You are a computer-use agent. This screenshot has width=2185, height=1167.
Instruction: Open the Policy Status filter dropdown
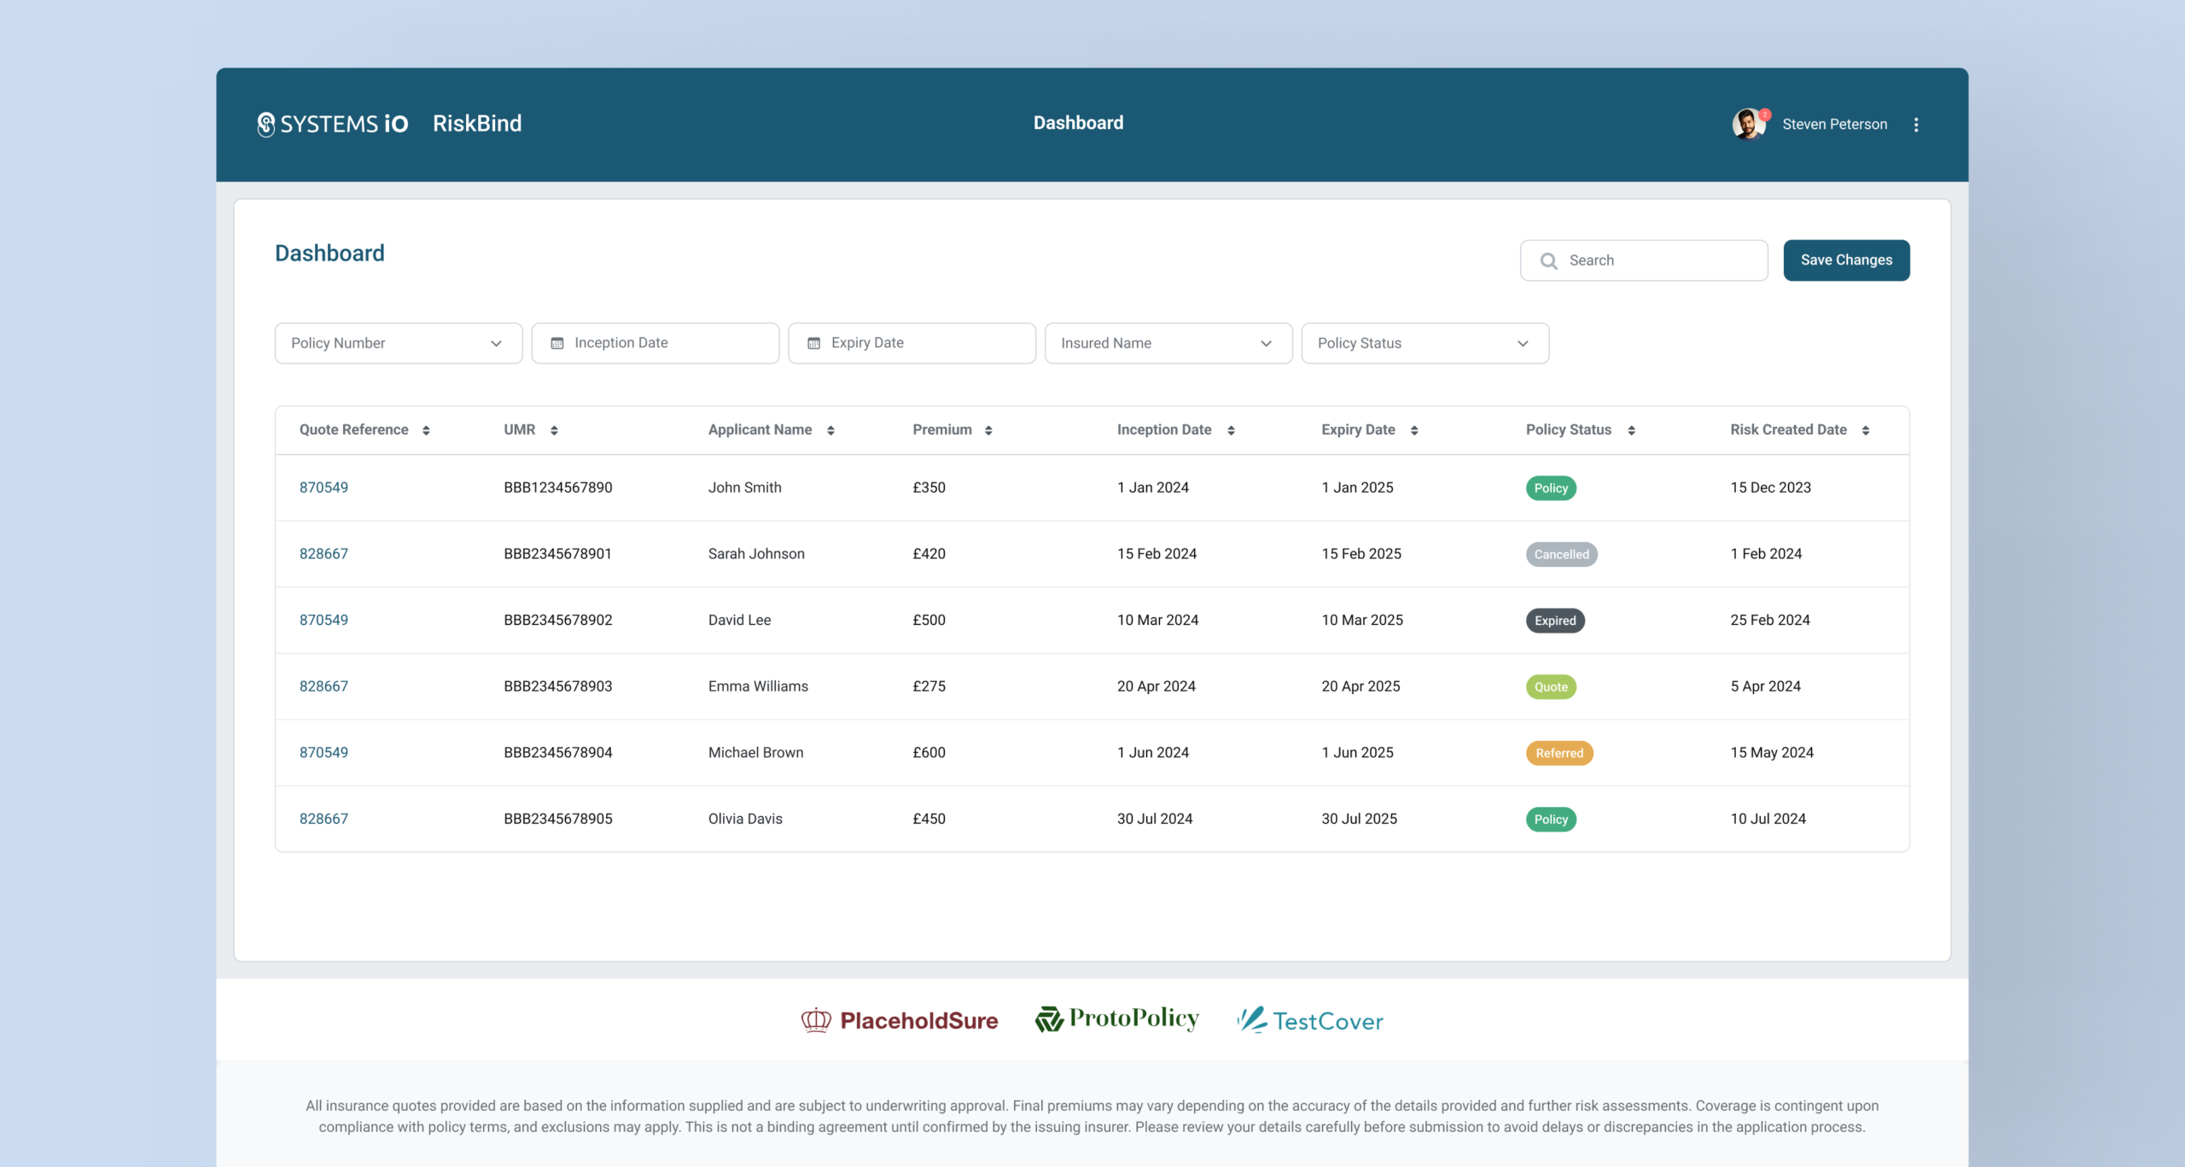(1425, 343)
